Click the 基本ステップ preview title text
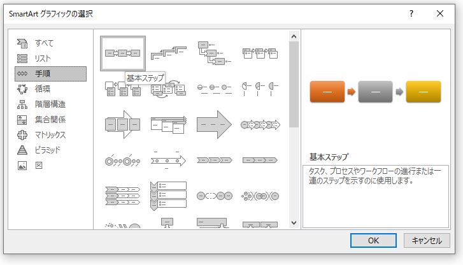 329,157
